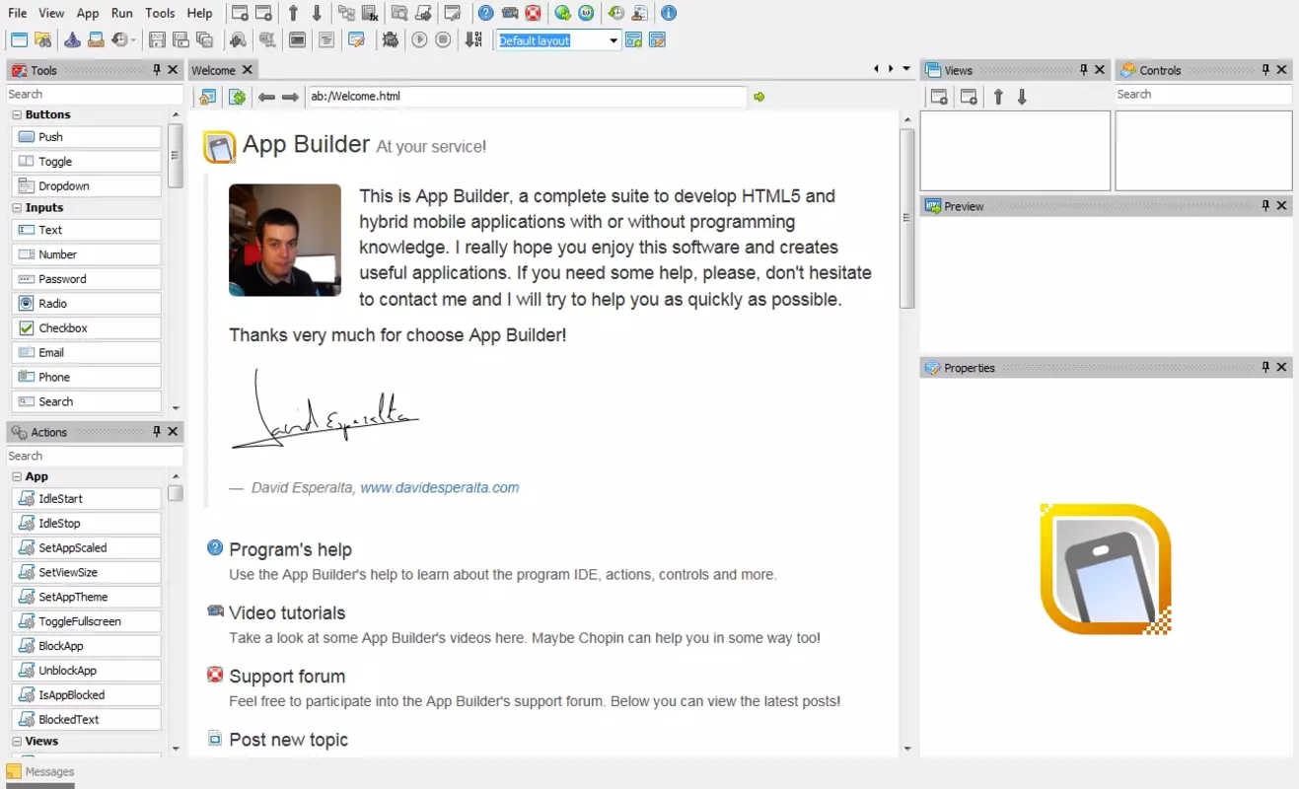Click the Tools panel scrollbar thumb
This screenshot has width=1299, height=789.
click(176, 155)
